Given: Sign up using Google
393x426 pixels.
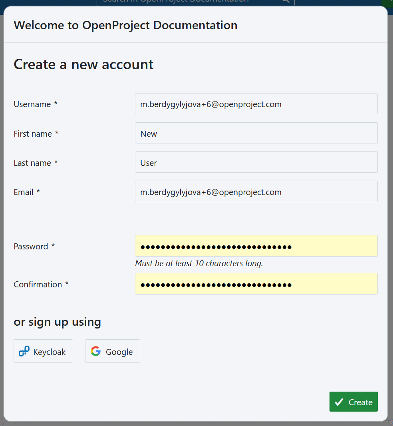Looking at the screenshot, I should (112, 351).
